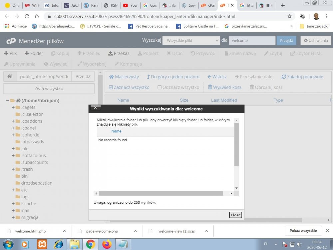
Task: Sort file list by Last Modified column
Action: (224, 100)
